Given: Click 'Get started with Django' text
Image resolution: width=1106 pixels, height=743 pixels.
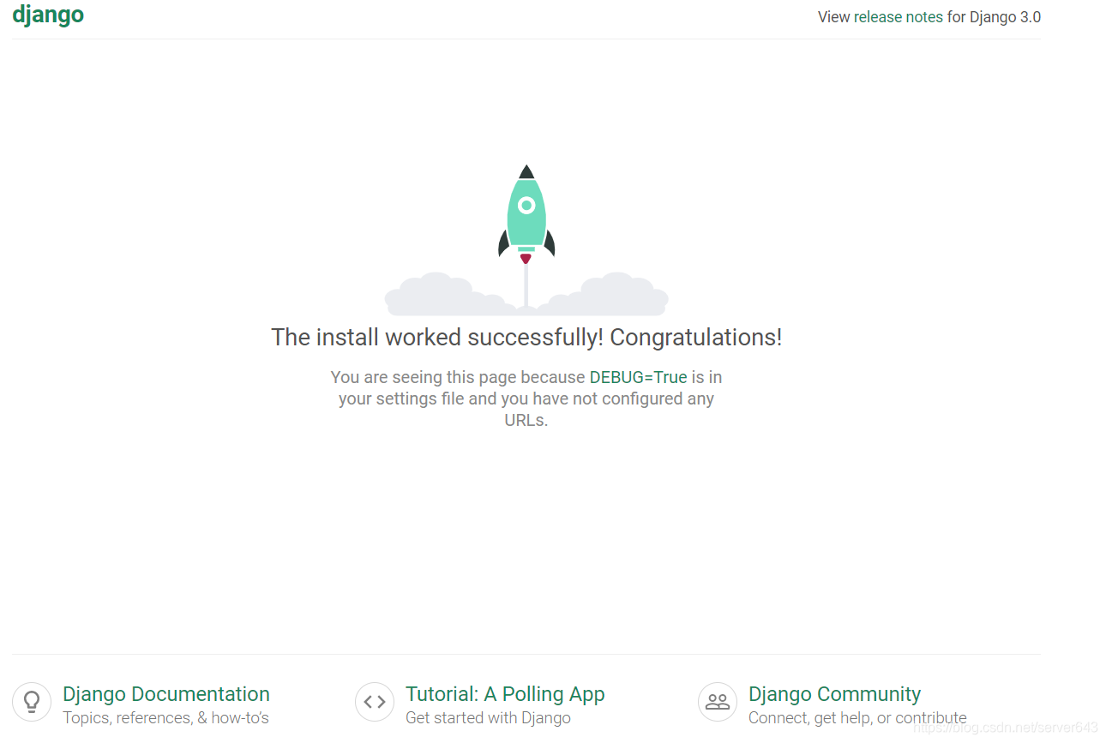Looking at the screenshot, I should coord(488,718).
